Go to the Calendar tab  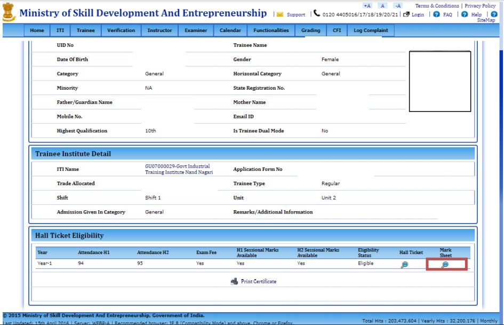(230, 30)
